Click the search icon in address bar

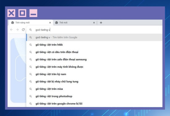click(31, 30)
